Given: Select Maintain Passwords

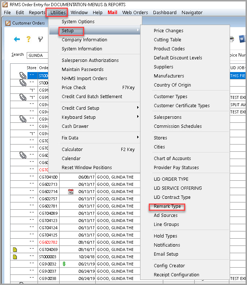Looking at the screenshot, I should click(82, 69).
